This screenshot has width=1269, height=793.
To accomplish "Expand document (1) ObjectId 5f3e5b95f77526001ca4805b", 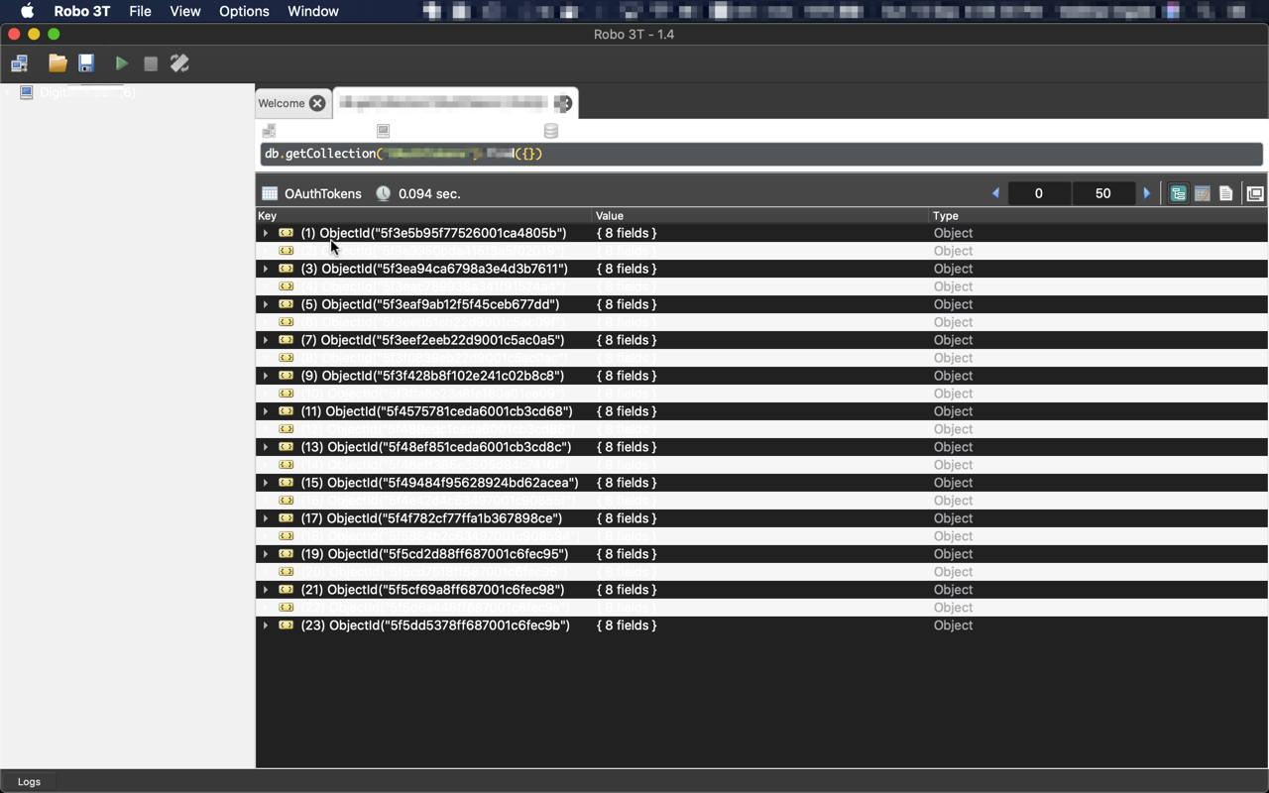I will pyautogui.click(x=266, y=233).
